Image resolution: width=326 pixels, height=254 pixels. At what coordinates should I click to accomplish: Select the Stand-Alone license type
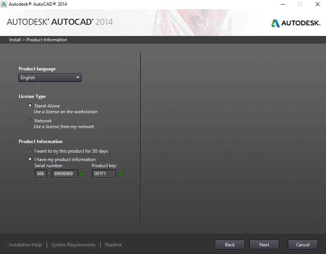(x=30, y=106)
